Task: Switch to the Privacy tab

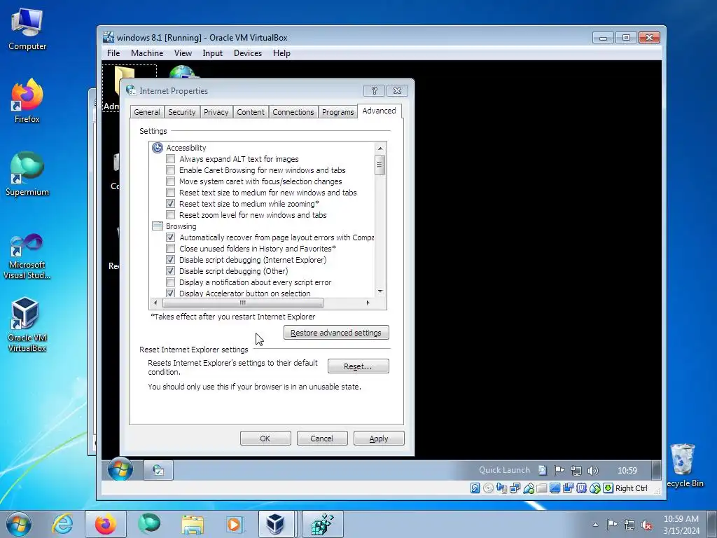Action: coord(216,112)
